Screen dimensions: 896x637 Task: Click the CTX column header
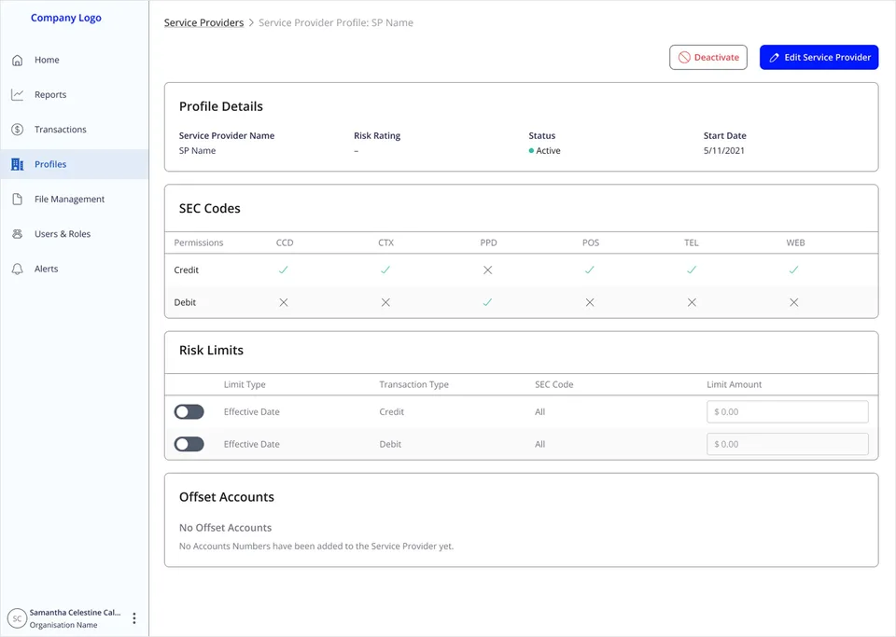pyautogui.click(x=385, y=242)
